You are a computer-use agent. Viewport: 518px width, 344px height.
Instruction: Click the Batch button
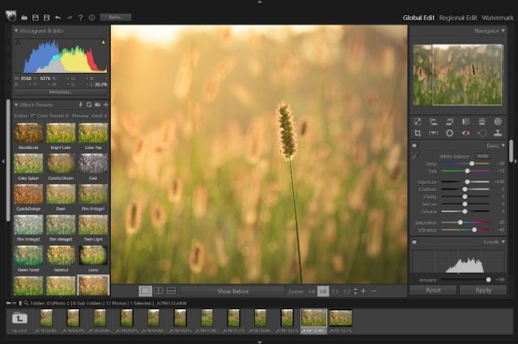click(x=116, y=17)
